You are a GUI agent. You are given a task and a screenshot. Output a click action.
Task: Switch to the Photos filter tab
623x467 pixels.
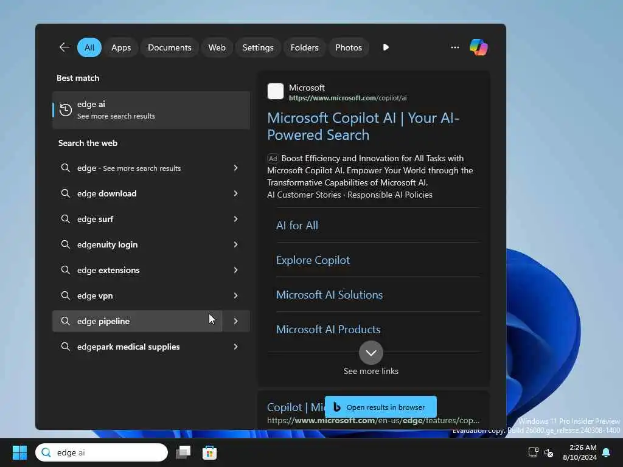(x=349, y=47)
